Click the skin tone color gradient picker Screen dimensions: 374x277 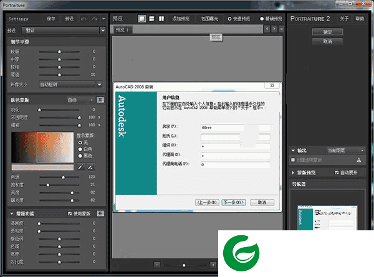pyautogui.click(x=42, y=148)
